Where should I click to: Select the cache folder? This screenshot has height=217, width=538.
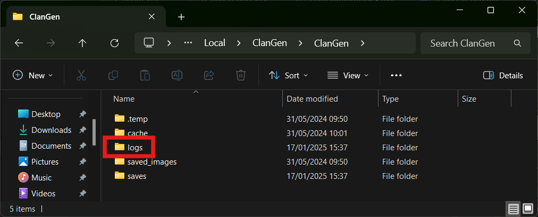pos(131,133)
